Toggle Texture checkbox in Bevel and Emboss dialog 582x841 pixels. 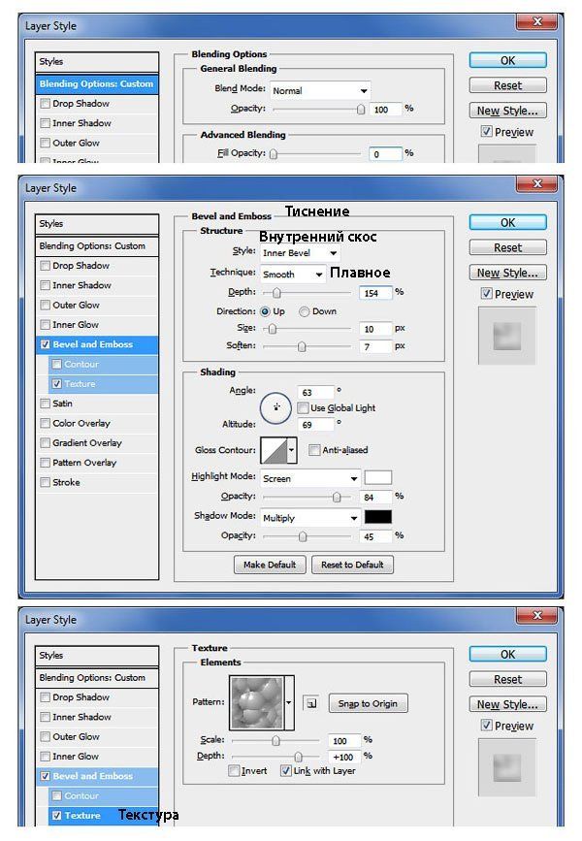(57, 384)
